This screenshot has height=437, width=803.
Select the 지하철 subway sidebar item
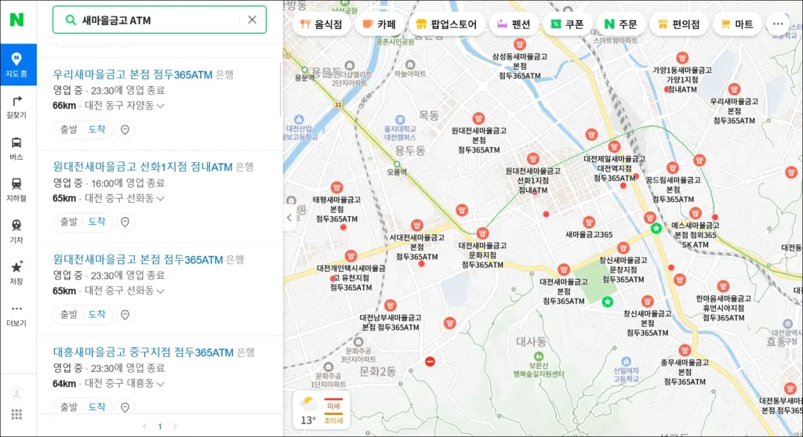tap(17, 190)
